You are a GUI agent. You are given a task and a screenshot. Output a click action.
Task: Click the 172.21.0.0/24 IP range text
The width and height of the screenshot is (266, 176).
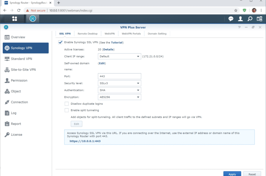[153, 56]
